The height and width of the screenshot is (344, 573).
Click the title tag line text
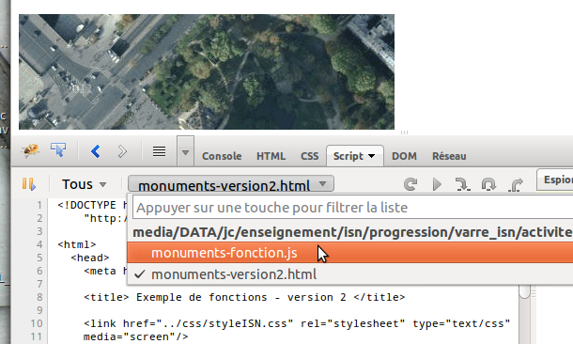point(244,297)
